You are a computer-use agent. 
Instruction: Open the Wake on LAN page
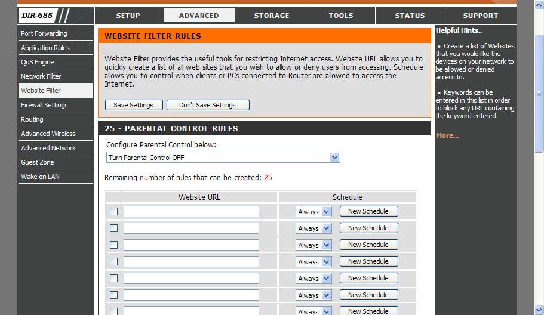pos(40,177)
